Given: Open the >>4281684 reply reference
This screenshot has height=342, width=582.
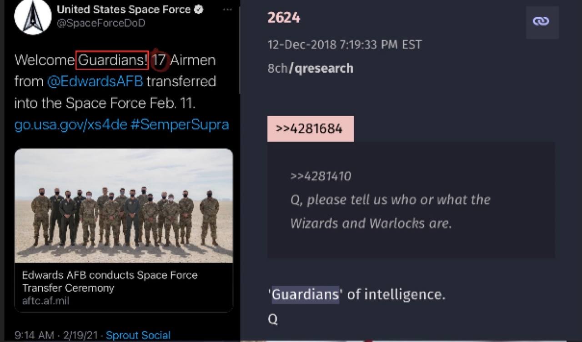Looking at the screenshot, I should [310, 129].
